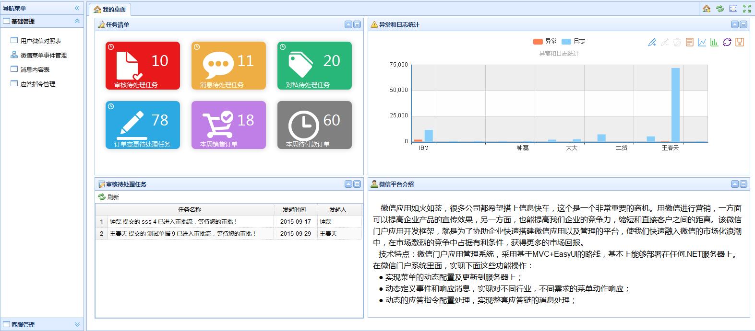Screen dimensions: 755x331
Task: Open 订单变更待处理任务 blue tile
Action: coord(143,125)
